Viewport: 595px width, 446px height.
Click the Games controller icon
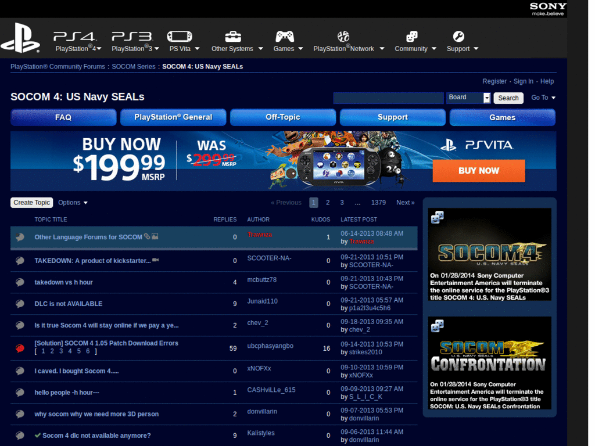(x=285, y=37)
